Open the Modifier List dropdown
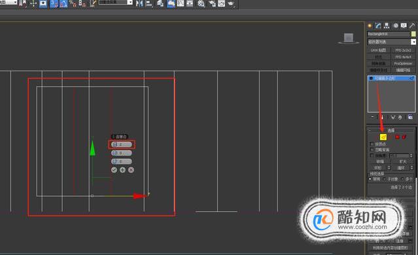 coord(391,42)
